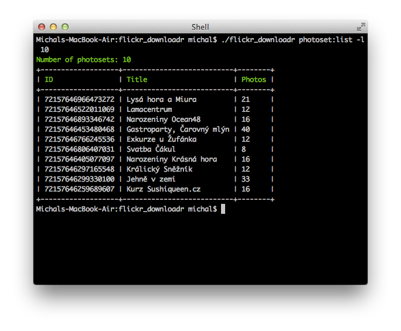
Task: Click photo count 40 for Gastroparty
Action: pos(246,129)
